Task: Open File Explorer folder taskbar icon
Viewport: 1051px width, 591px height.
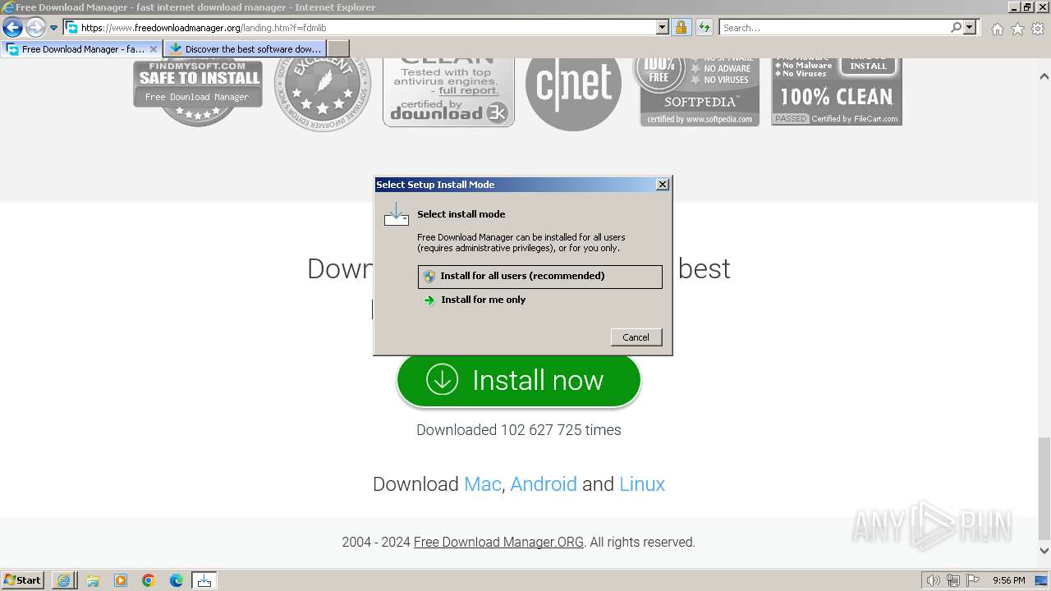Action: (x=93, y=580)
